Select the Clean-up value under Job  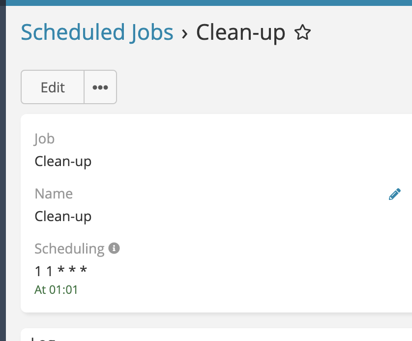coord(63,161)
